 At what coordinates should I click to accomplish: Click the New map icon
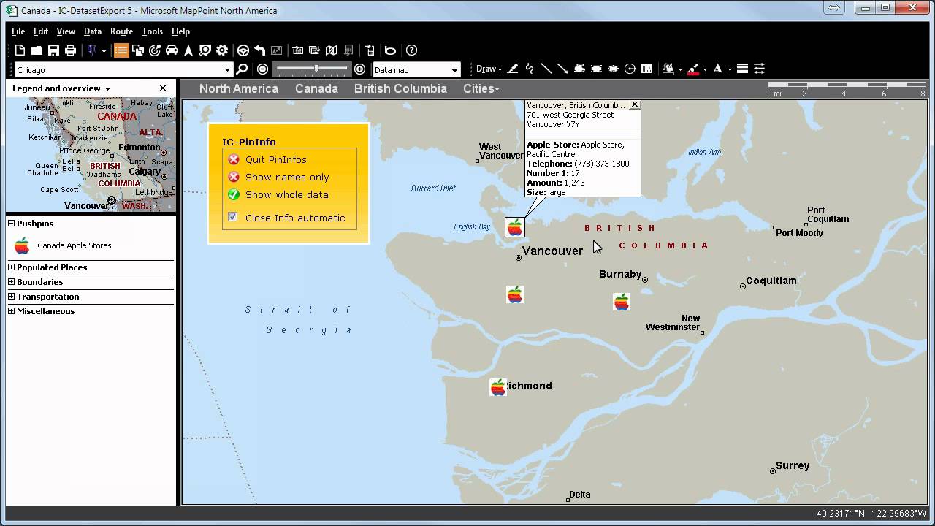tap(20, 50)
